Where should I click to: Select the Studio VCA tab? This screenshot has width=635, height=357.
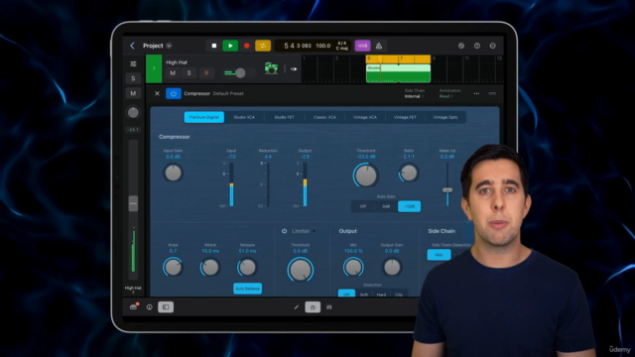pos(244,117)
